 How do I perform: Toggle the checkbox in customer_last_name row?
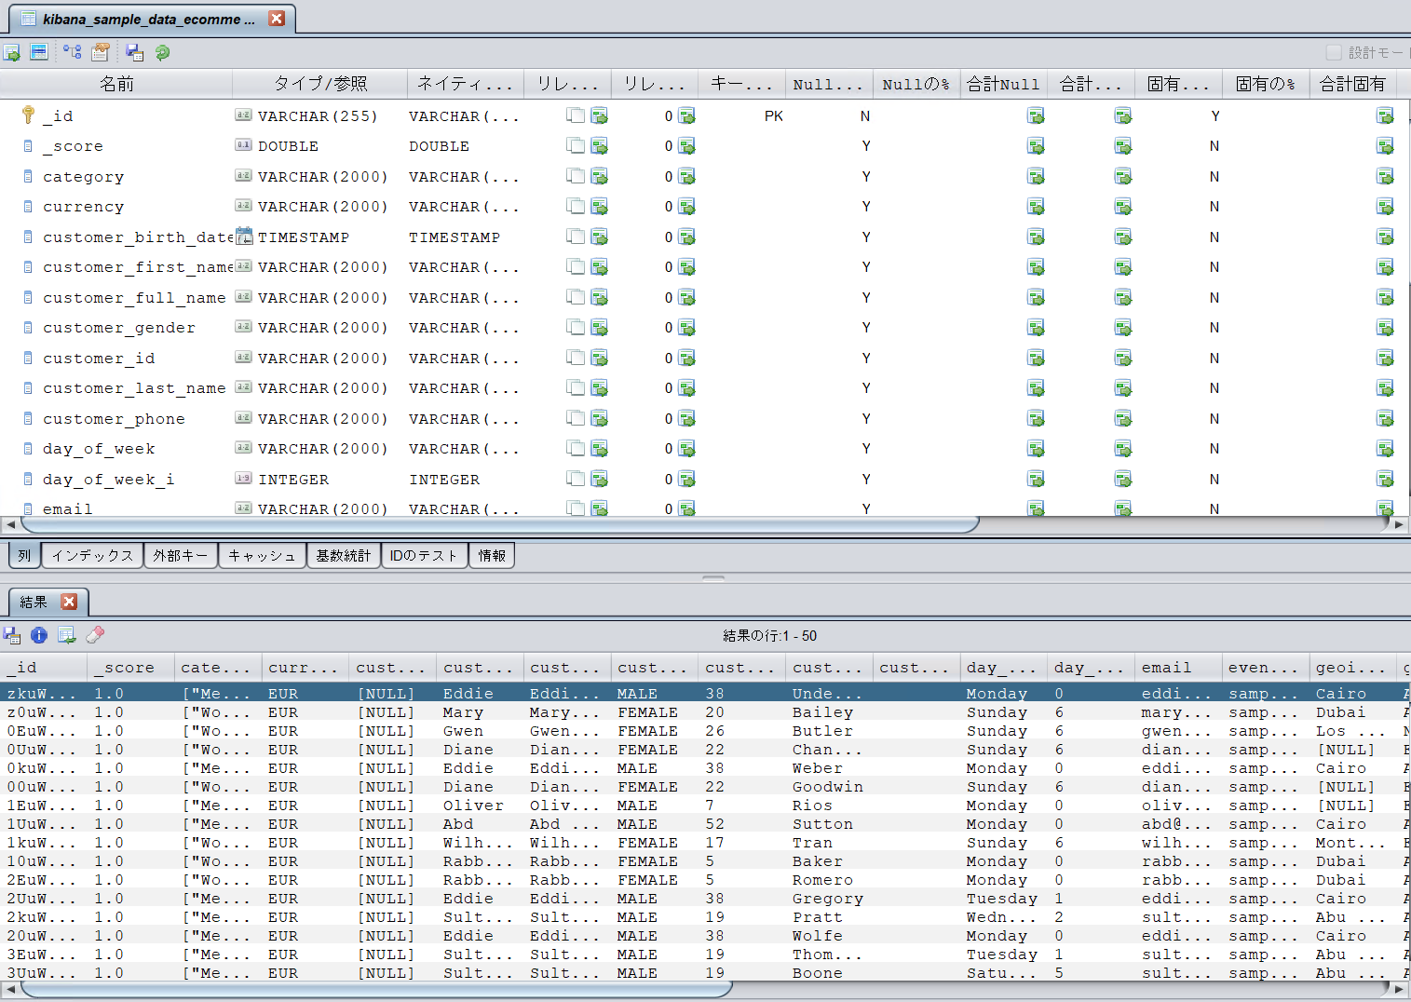click(576, 388)
